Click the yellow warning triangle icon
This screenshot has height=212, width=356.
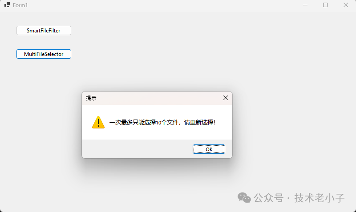[x=98, y=122]
